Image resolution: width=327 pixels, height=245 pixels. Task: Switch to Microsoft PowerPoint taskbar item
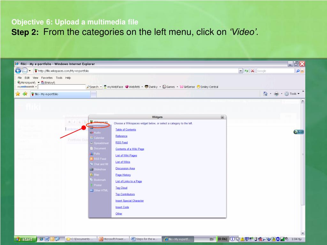tap(113, 239)
